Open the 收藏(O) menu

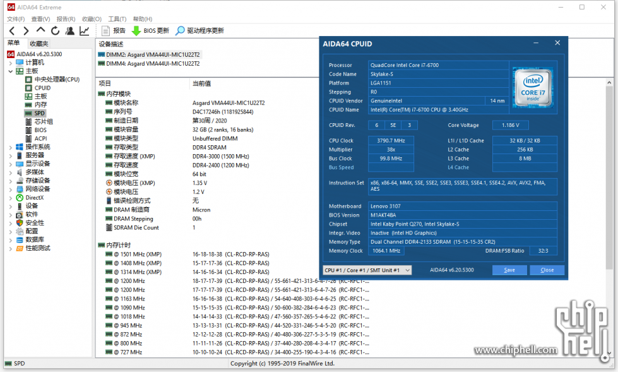[92, 19]
